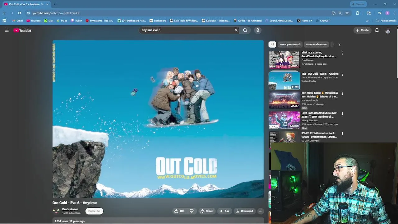Submit search with magnifier button
The width and height of the screenshot is (398, 224).
coord(245,30)
